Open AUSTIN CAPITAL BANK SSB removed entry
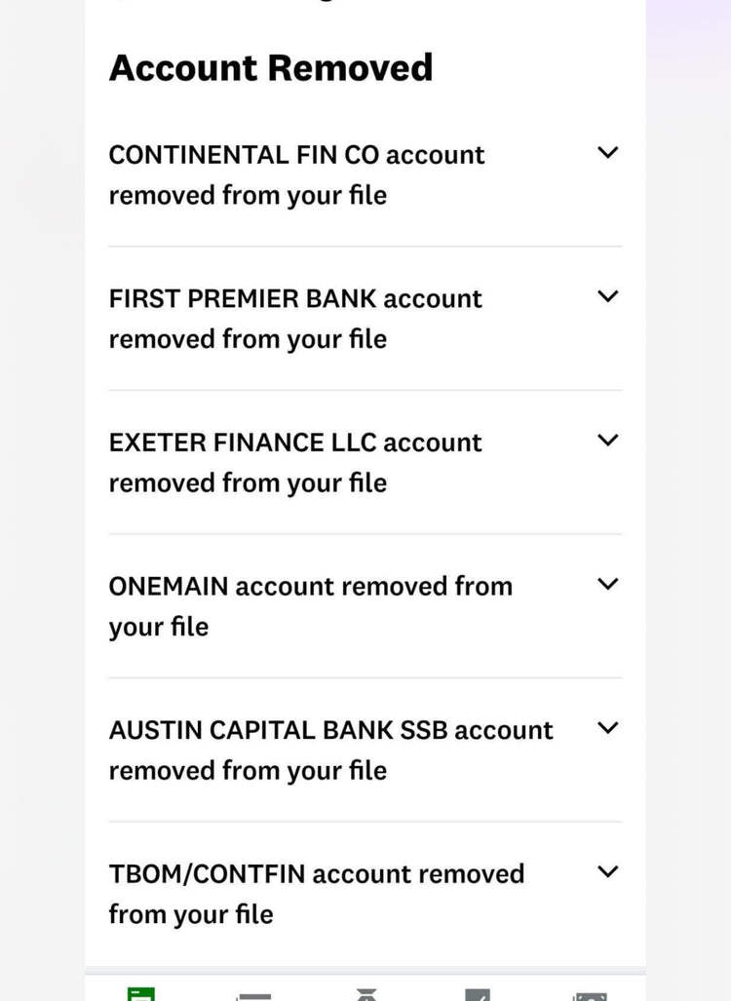 (x=330, y=750)
